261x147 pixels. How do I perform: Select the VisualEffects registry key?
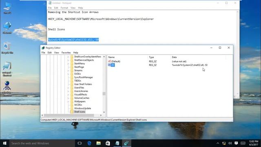pos(80,94)
